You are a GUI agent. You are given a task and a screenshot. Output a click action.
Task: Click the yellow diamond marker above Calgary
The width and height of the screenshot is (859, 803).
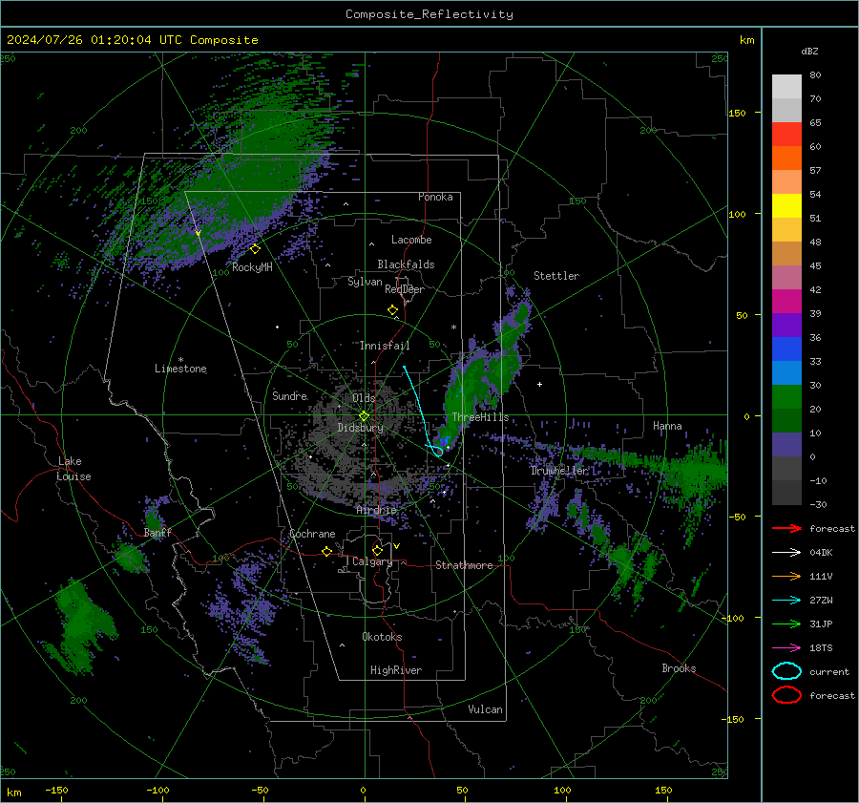click(x=377, y=550)
